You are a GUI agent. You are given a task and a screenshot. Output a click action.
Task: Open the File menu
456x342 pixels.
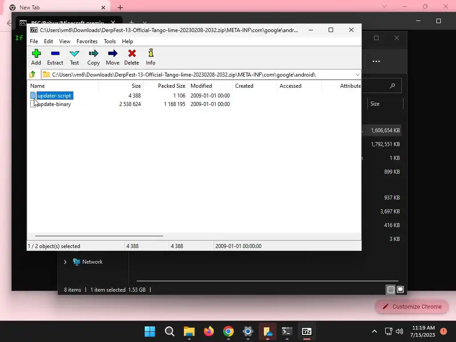click(x=34, y=41)
